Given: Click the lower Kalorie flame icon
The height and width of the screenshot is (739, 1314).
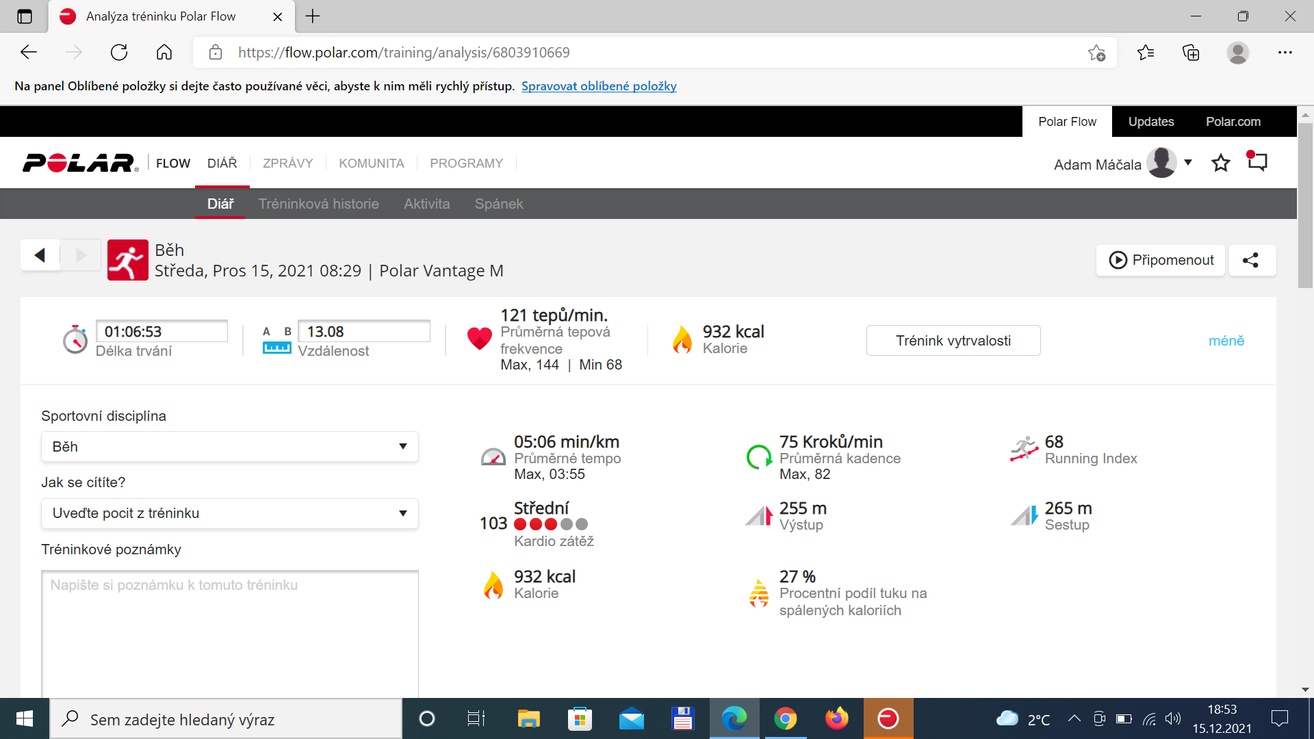Looking at the screenshot, I should click(x=493, y=585).
